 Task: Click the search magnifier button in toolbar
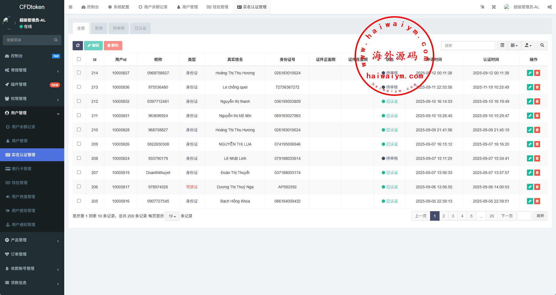click(542, 46)
